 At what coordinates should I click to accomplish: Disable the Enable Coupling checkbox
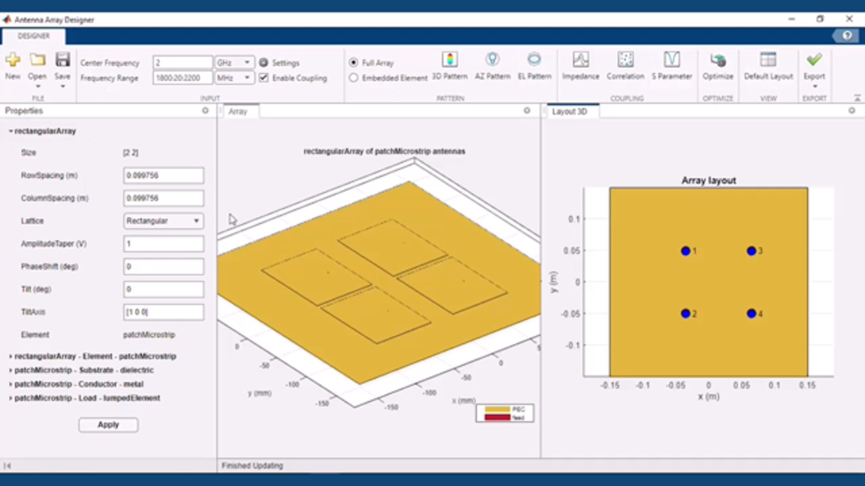[264, 78]
